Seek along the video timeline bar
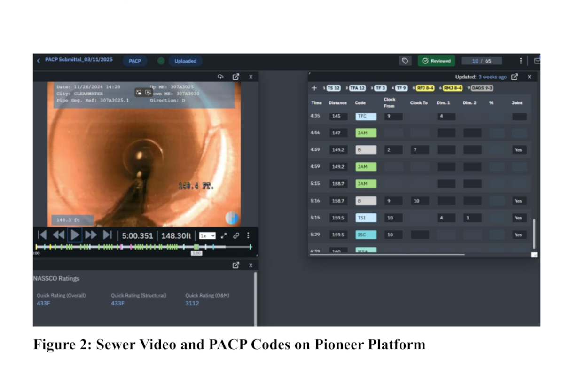Image resolution: width=564 pixels, height=376 pixels. (x=144, y=247)
